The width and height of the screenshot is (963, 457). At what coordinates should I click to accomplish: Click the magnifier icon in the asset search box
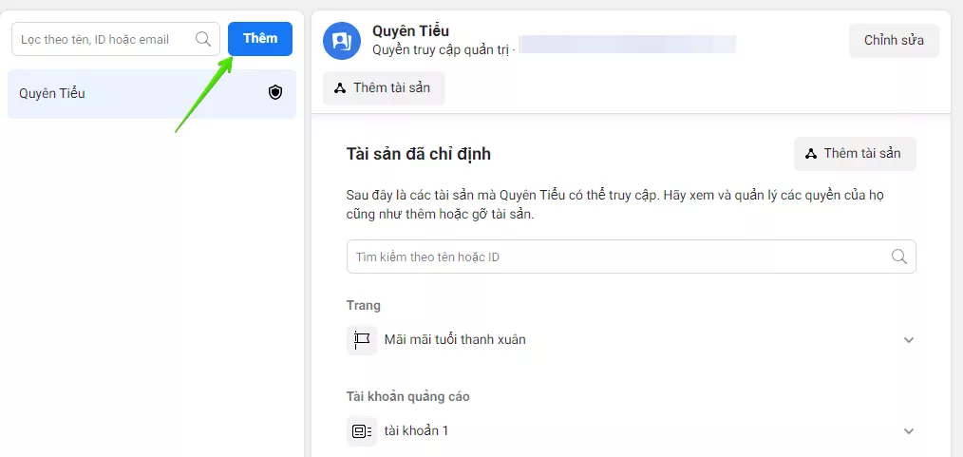click(x=898, y=257)
